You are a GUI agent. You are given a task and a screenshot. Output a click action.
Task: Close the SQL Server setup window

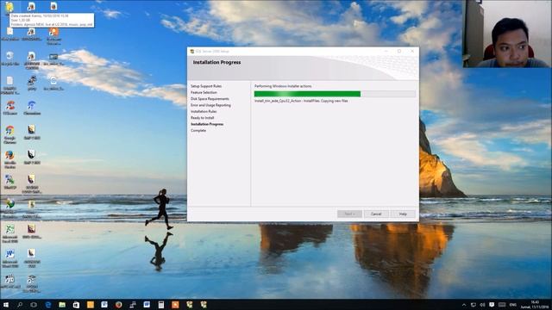(x=412, y=52)
